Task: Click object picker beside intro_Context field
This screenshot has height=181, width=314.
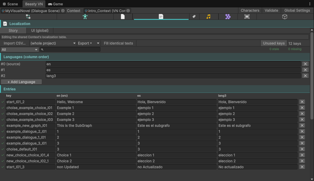Action: [x=128, y=11]
